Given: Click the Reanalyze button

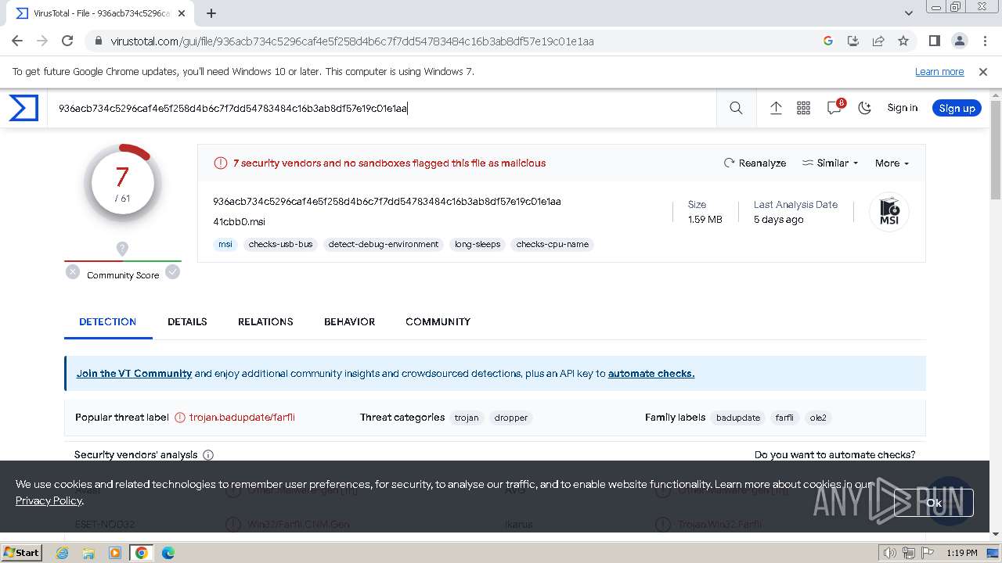Looking at the screenshot, I should coord(755,163).
